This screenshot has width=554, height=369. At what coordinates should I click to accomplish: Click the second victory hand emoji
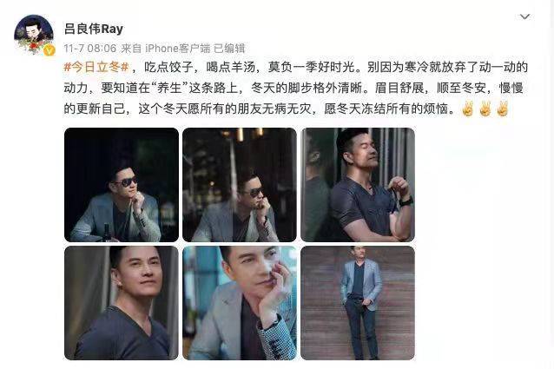click(x=485, y=109)
